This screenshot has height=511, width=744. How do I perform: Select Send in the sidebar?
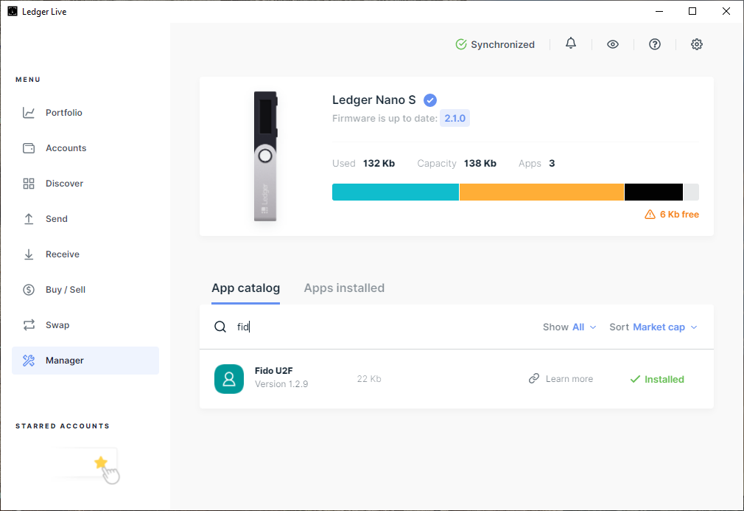pyautogui.click(x=85, y=219)
